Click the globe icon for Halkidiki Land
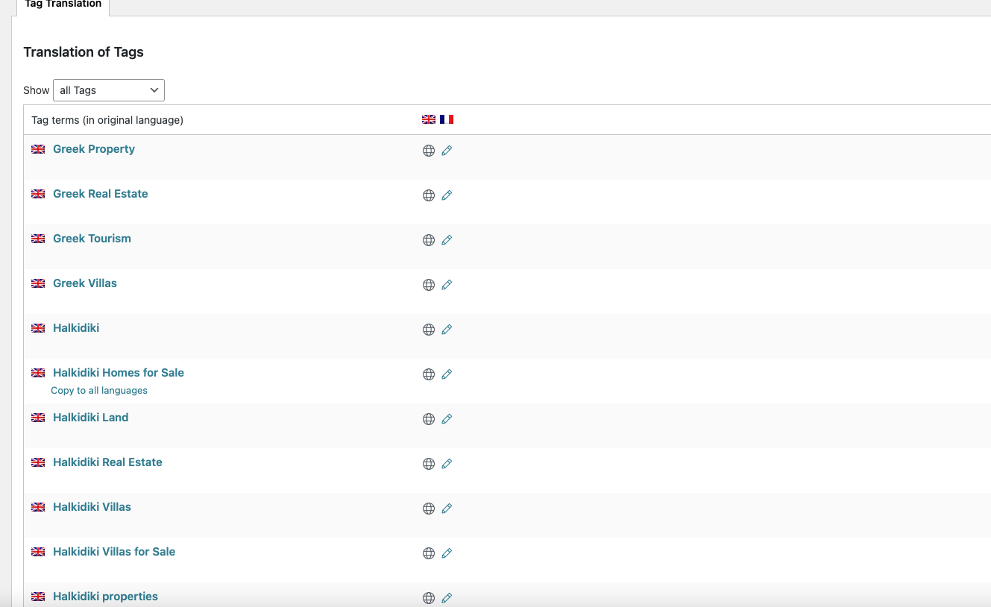The width and height of the screenshot is (991, 607). [x=429, y=419]
